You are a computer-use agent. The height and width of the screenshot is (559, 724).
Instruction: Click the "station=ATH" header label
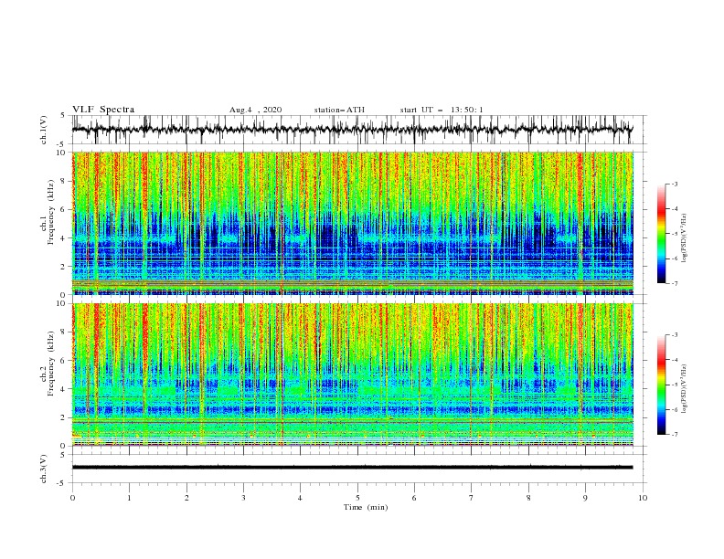[x=339, y=110]
